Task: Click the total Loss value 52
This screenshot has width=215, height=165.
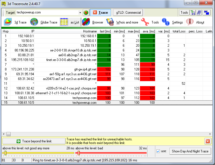Action: (x=183, y=84)
